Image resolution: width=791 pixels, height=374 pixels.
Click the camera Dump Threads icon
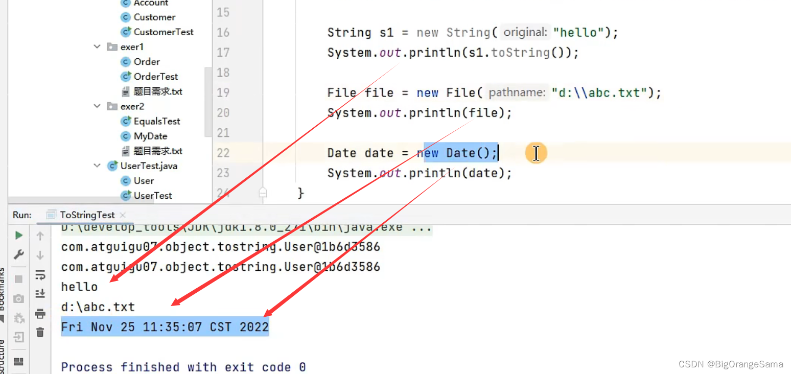click(x=19, y=298)
